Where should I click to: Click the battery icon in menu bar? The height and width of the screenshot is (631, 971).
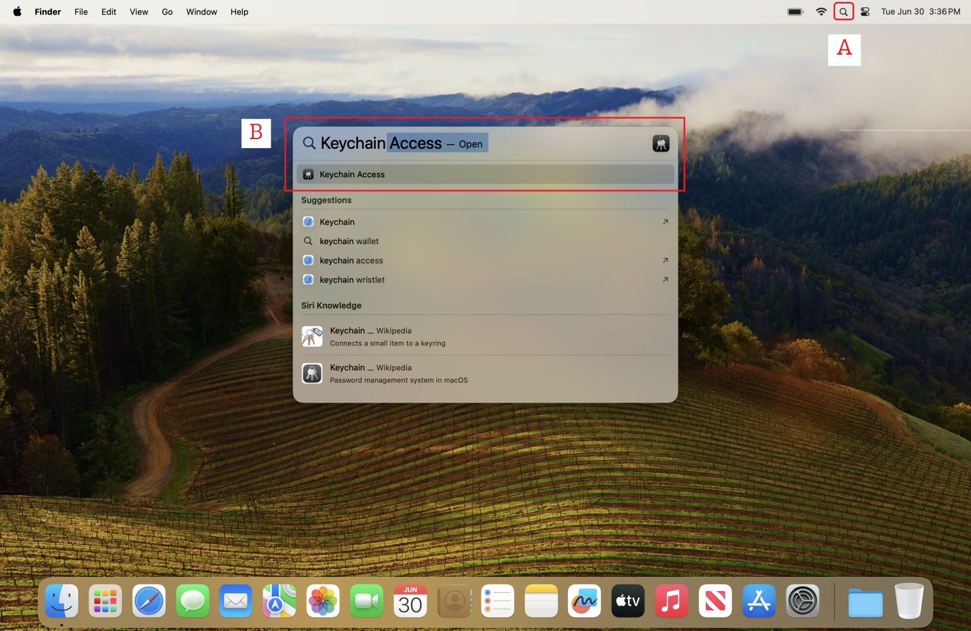coord(796,12)
